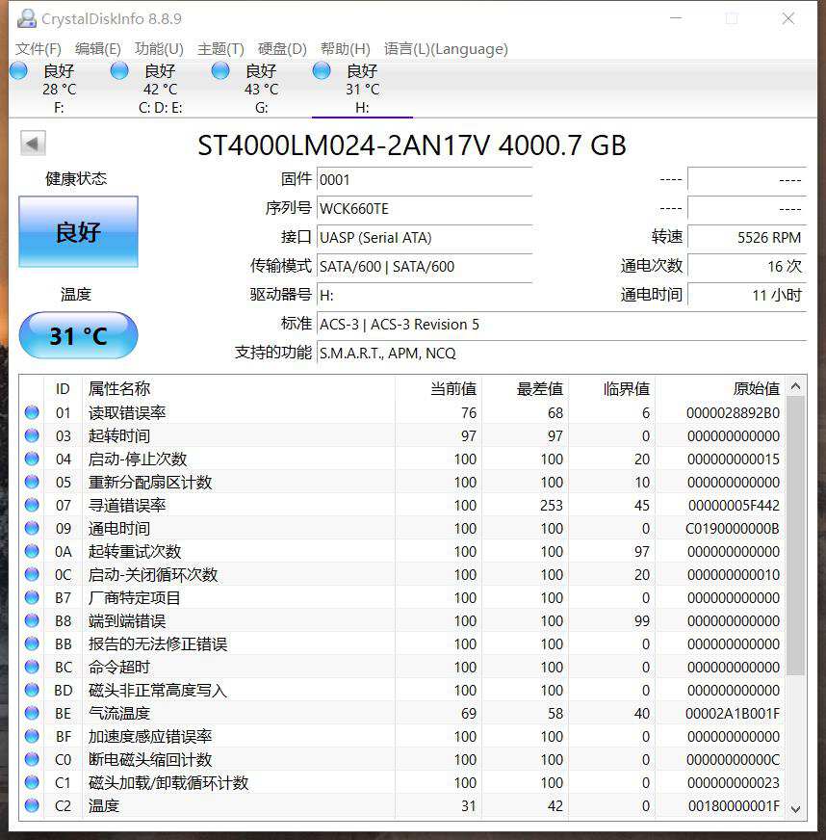
Task: Click raw value C0190000000B
Action: pyautogui.click(x=733, y=529)
